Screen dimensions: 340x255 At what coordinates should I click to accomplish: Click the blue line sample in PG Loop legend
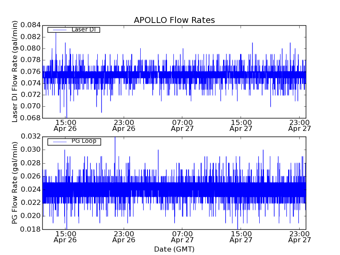59,142
